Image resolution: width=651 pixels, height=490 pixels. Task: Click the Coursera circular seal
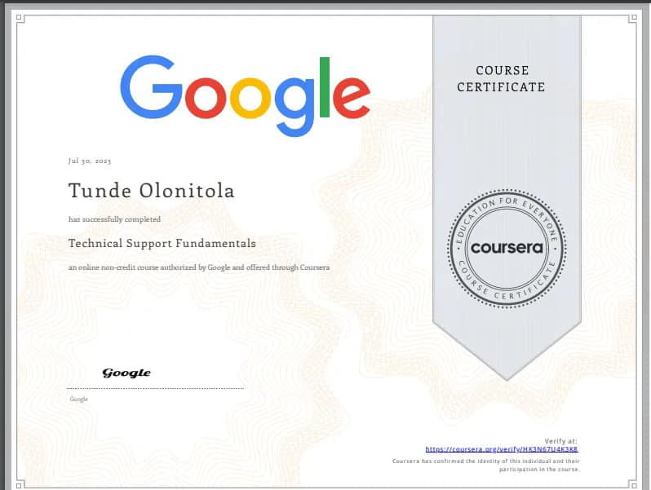pyautogui.click(x=507, y=248)
